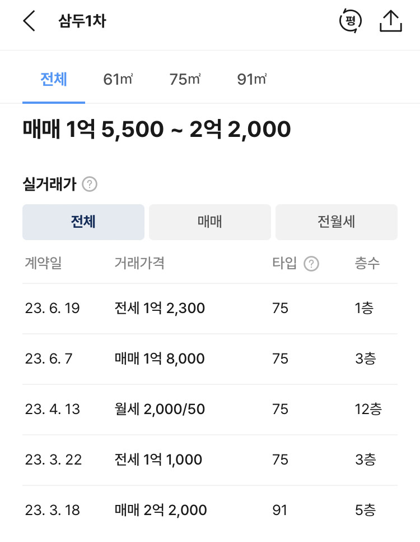Click the question mark beside 타입 column
This screenshot has height=542, width=420.
(312, 264)
